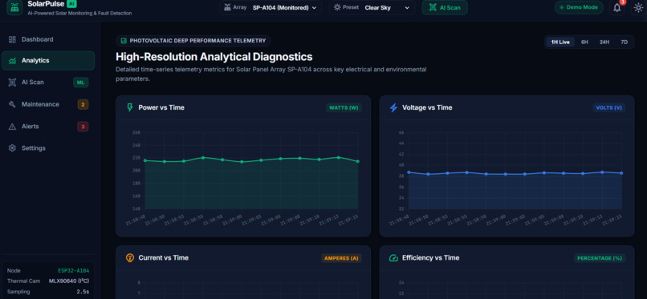The image size is (647, 299).
Task: Click the last data point on Power chart
Action: [358, 161]
